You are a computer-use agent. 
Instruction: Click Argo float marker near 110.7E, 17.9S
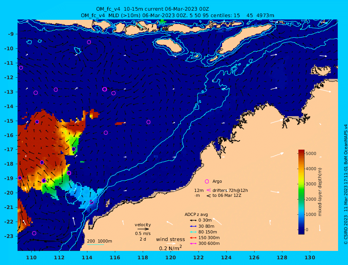pyautogui.click(x=42, y=163)
